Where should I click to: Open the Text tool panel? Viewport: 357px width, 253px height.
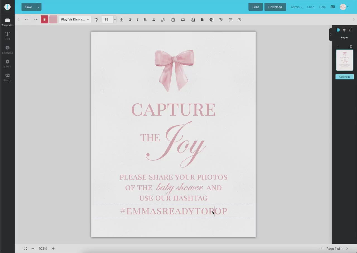(x=7, y=36)
